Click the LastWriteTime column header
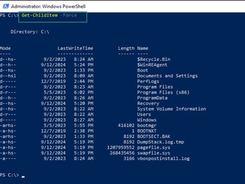The height and width of the screenshot is (184, 245). coord(75,48)
